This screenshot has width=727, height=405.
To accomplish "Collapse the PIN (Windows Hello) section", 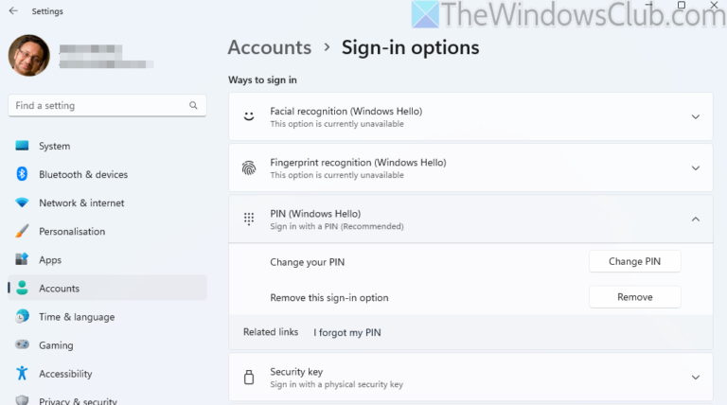I will (x=695, y=220).
